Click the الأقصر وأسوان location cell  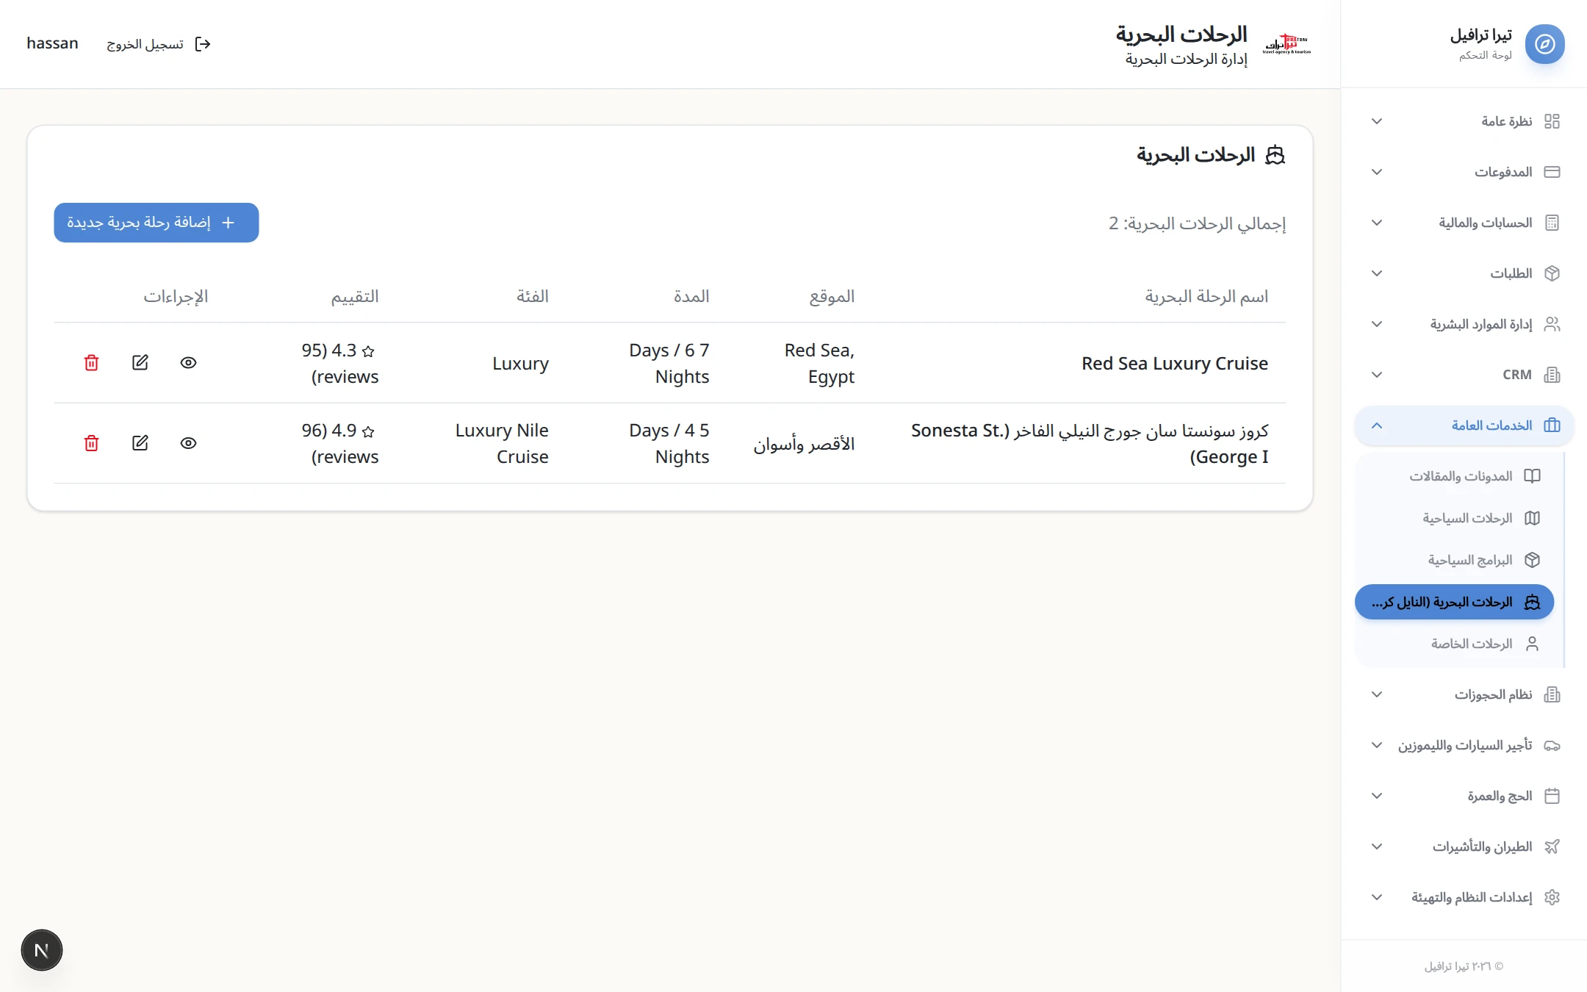(x=804, y=444)
